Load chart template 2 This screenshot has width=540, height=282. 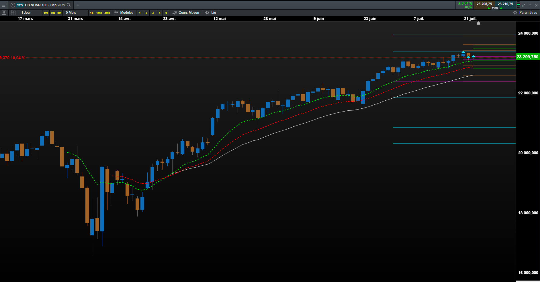tap(146, 13)
